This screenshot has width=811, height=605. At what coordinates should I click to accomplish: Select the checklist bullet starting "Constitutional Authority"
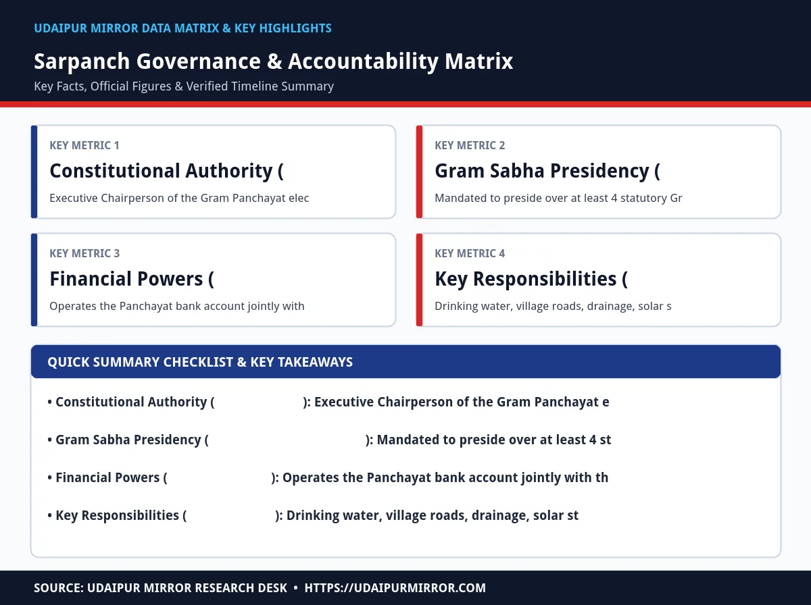point(328,402)
